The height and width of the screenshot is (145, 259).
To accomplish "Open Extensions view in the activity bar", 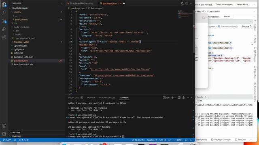I will tap(4, 37).
